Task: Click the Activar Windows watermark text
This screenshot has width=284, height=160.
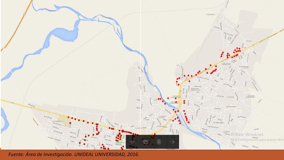Action: point(247,135)
